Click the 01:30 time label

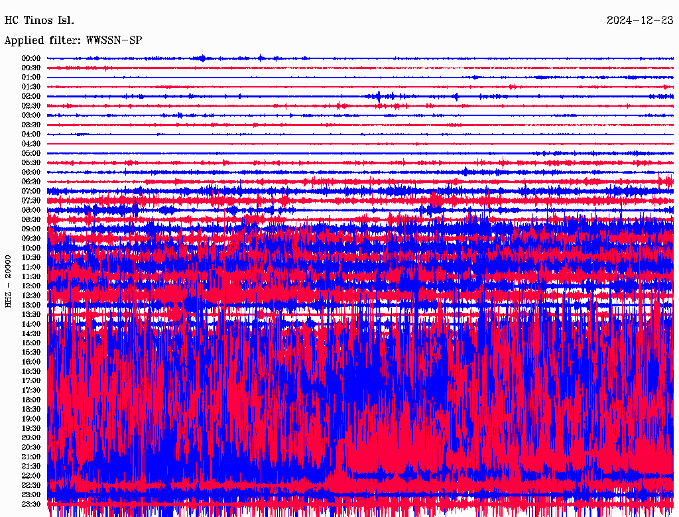(31, 87)
